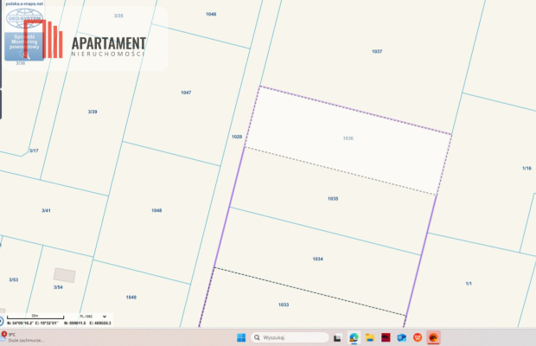
Task: Open the Edge browser from taskbar
Action: 354,337
